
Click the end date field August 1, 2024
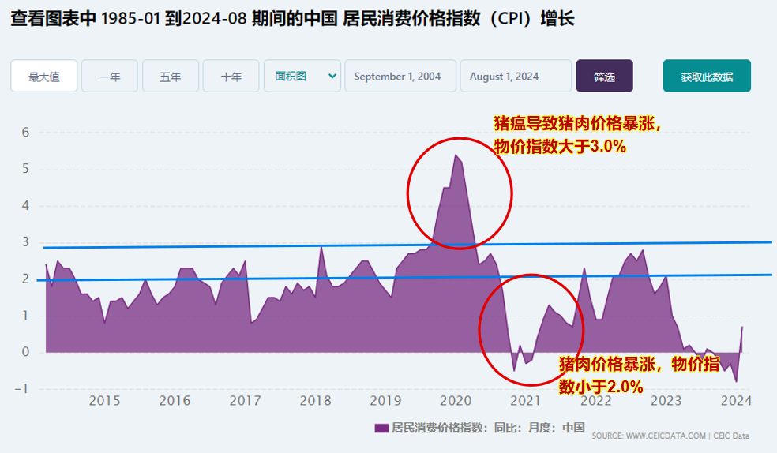click(515, 77)
